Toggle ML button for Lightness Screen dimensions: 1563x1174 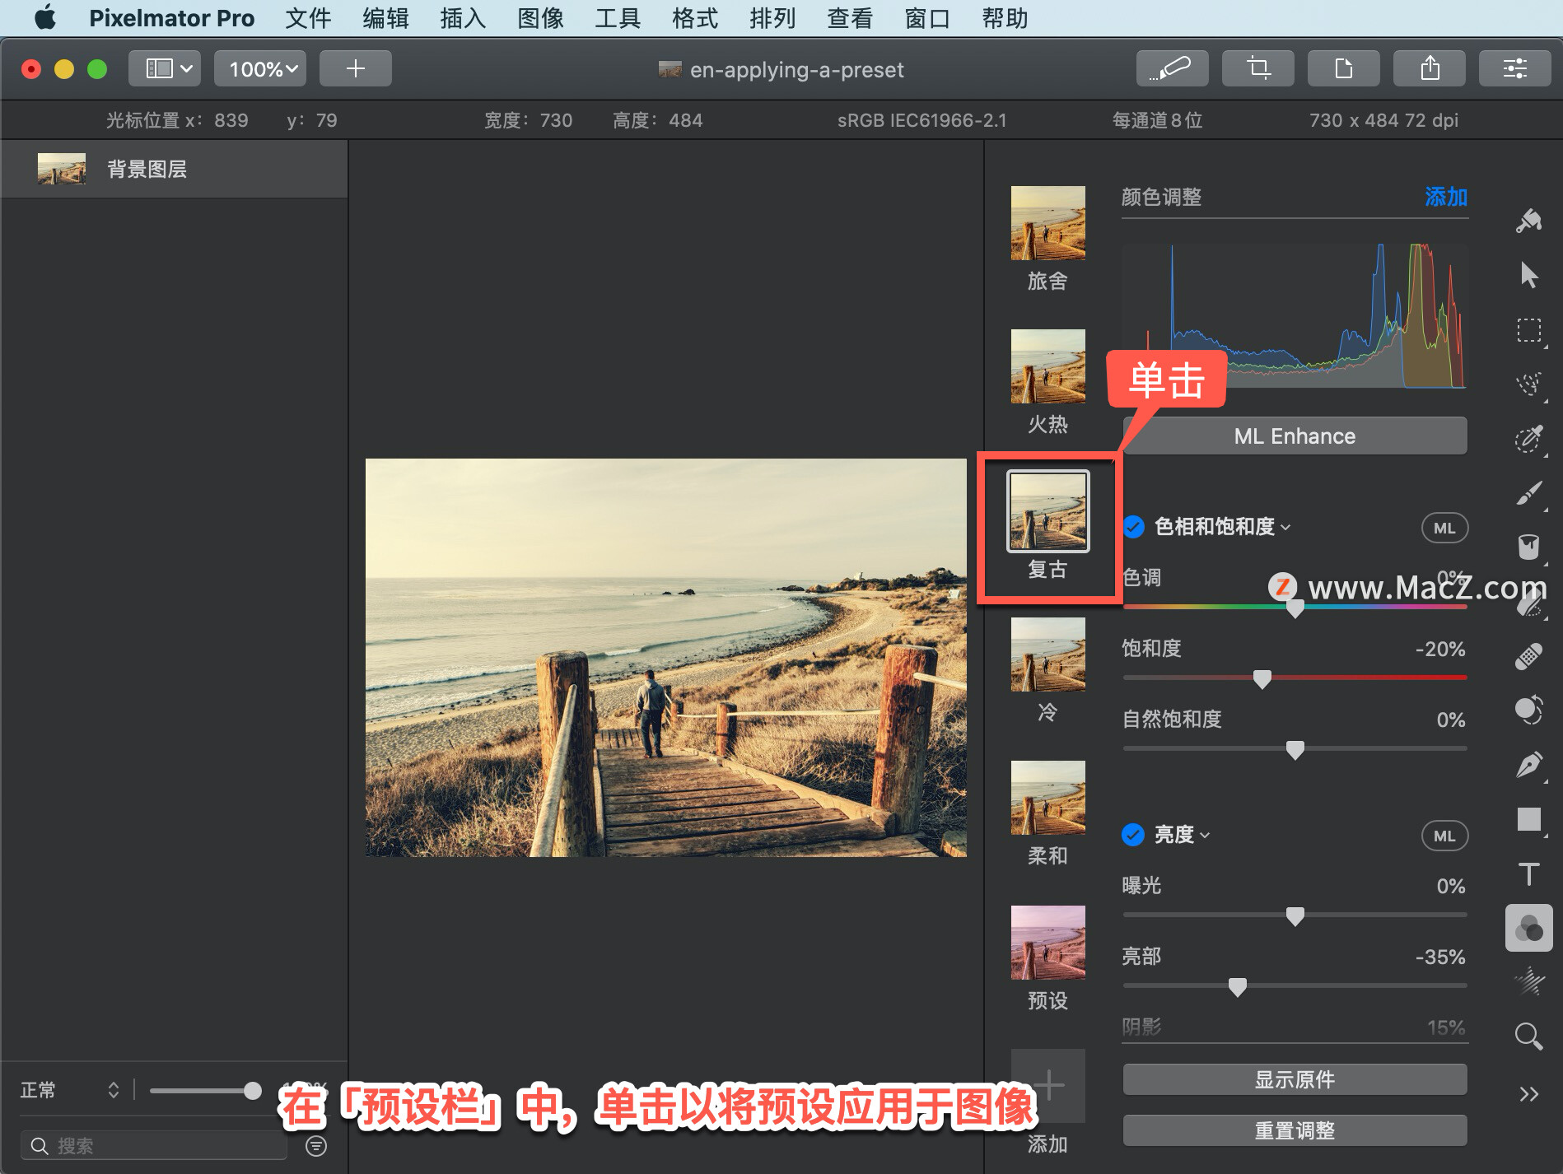(x=1444, y=836)
